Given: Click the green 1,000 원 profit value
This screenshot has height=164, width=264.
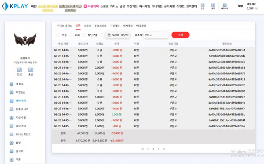Looking at the screenshot, I should (x=117, y=114).
